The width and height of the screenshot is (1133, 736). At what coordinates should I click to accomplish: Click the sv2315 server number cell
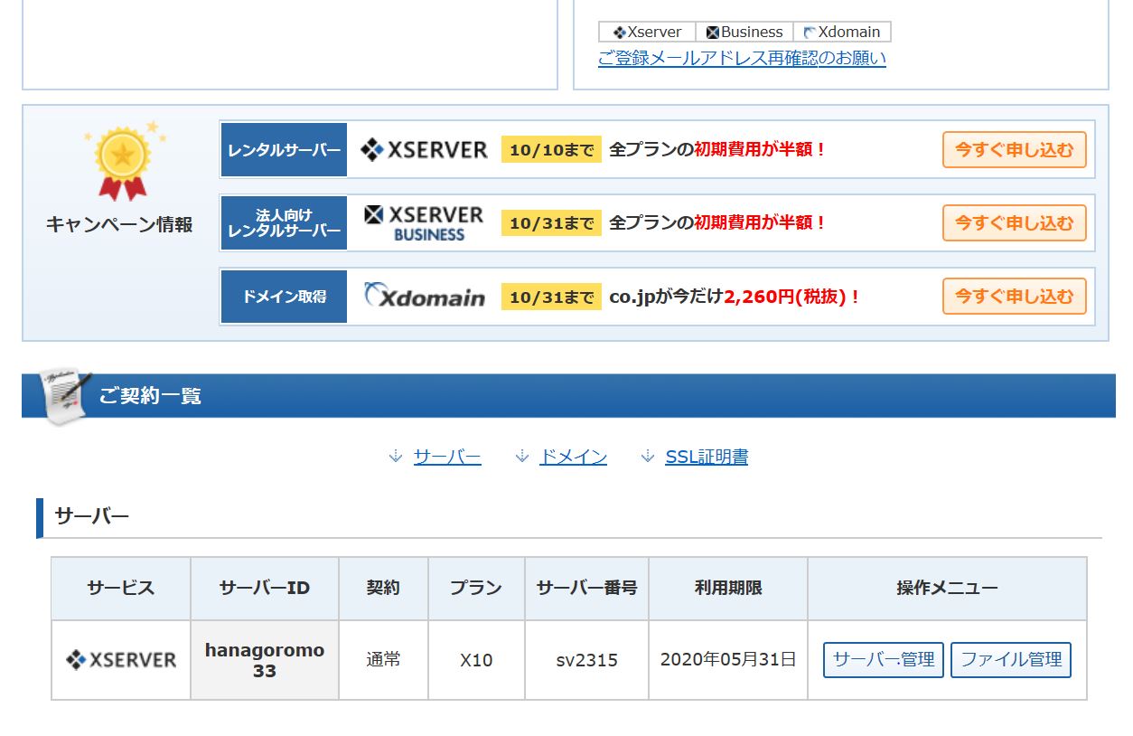pos(587,660)
